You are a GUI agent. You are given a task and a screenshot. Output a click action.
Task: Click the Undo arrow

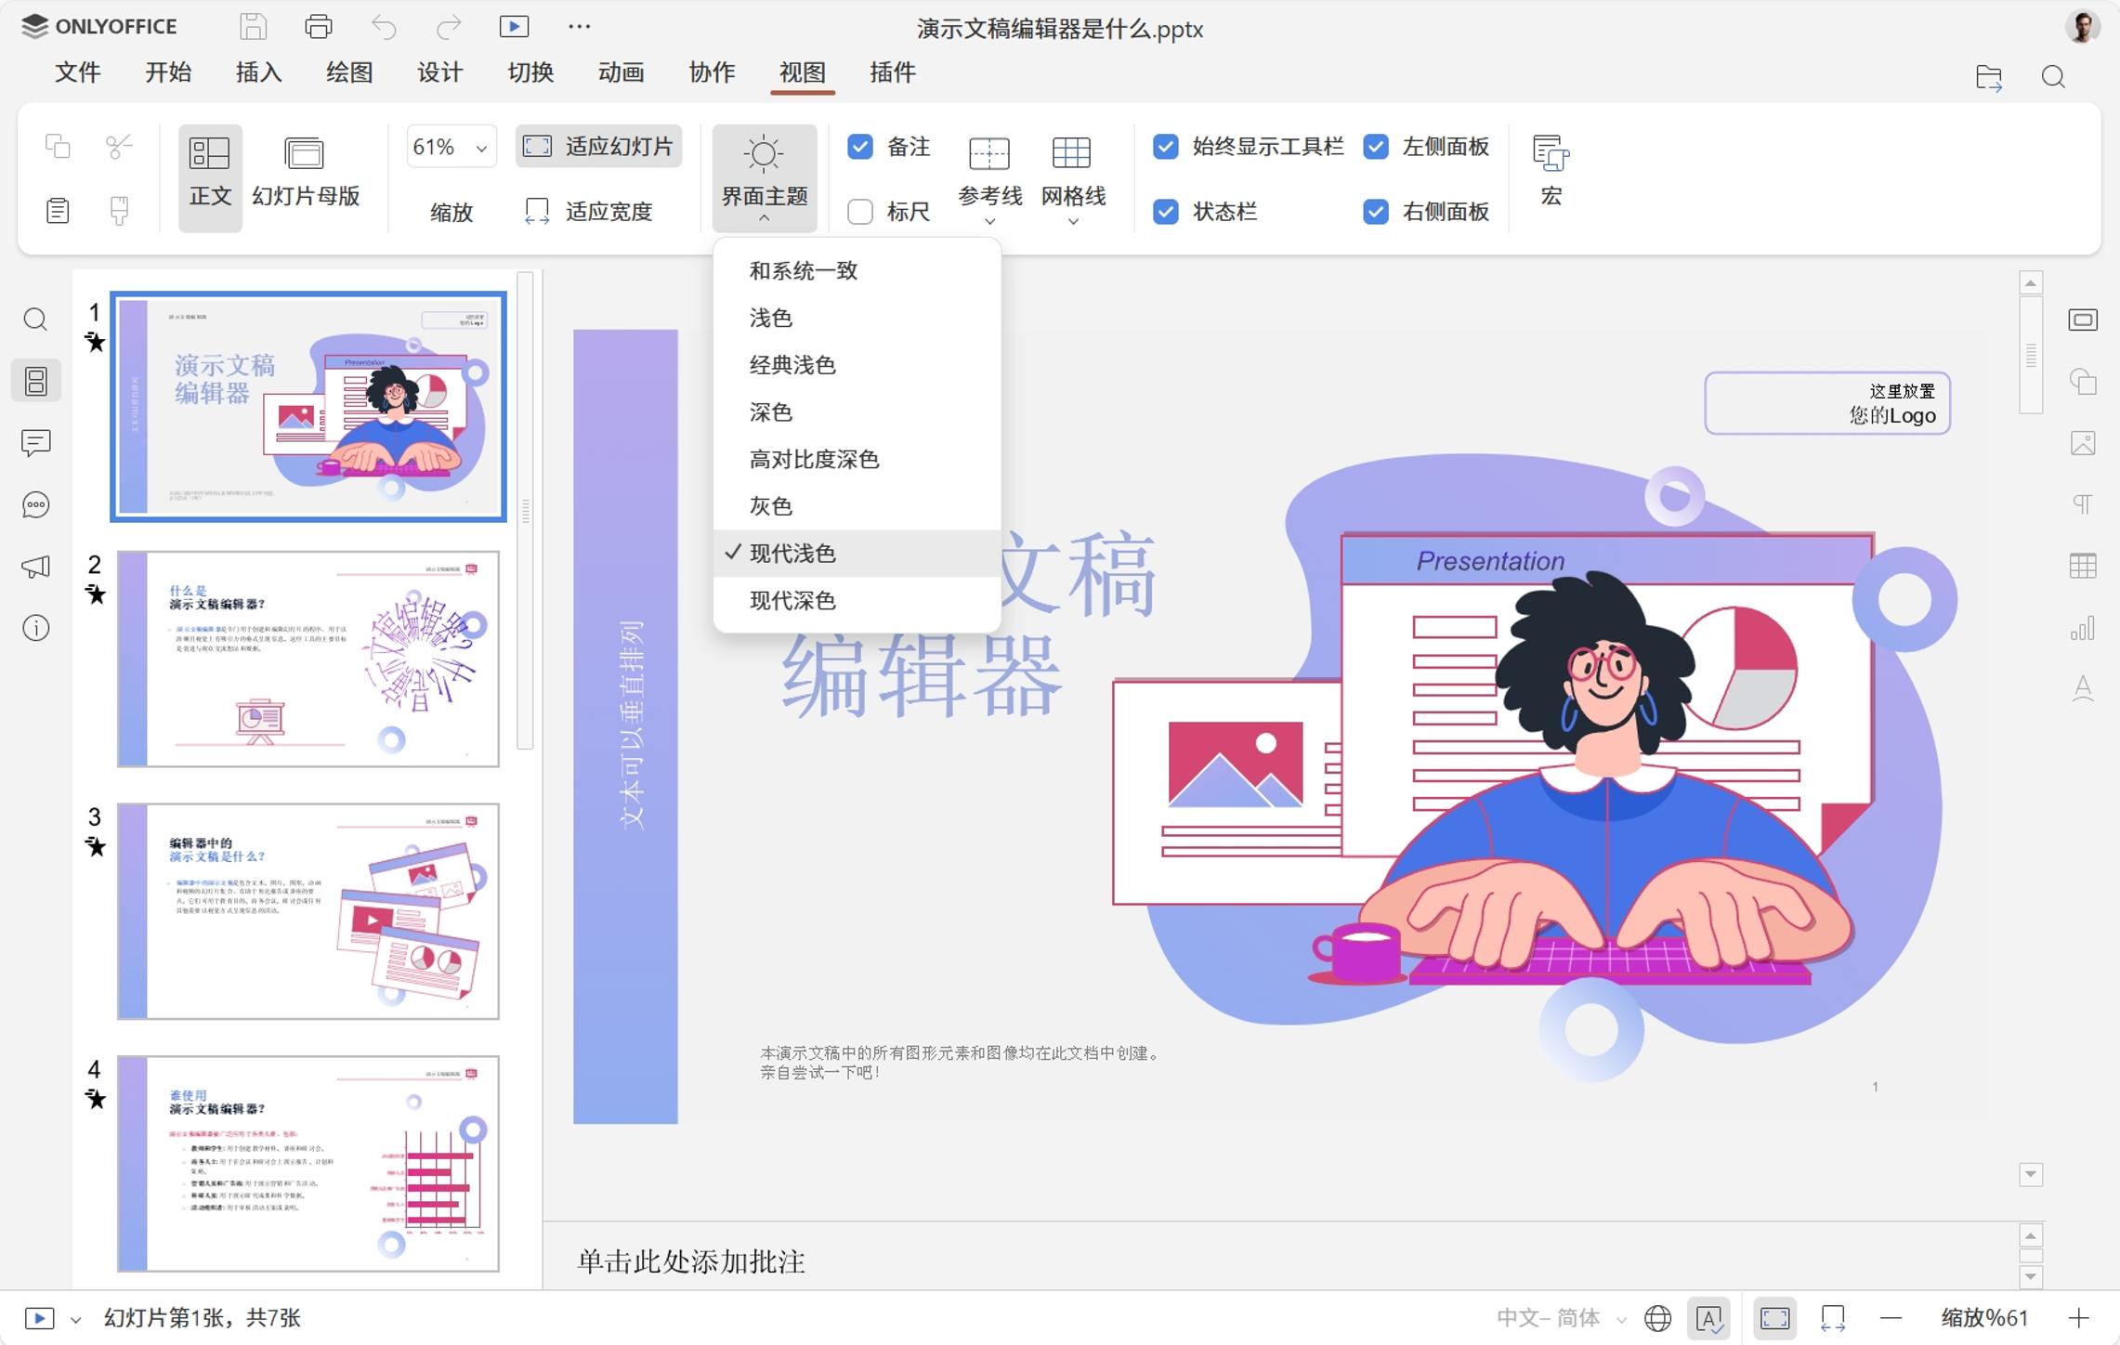pos(384,27)
